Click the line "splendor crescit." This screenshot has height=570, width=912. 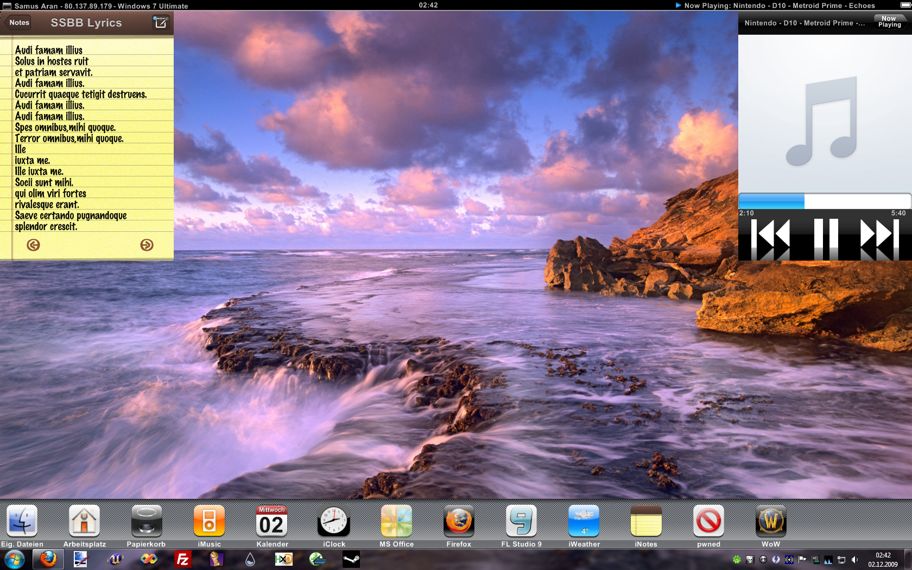(46, 226)
